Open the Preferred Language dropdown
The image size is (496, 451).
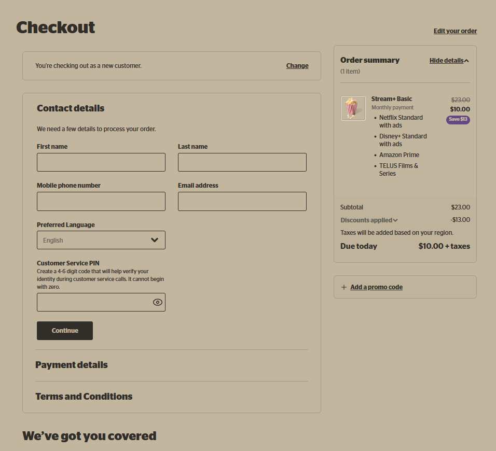pos(101,240)
